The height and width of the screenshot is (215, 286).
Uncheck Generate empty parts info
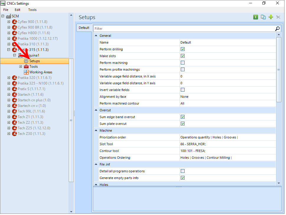[x=183, y=178]
